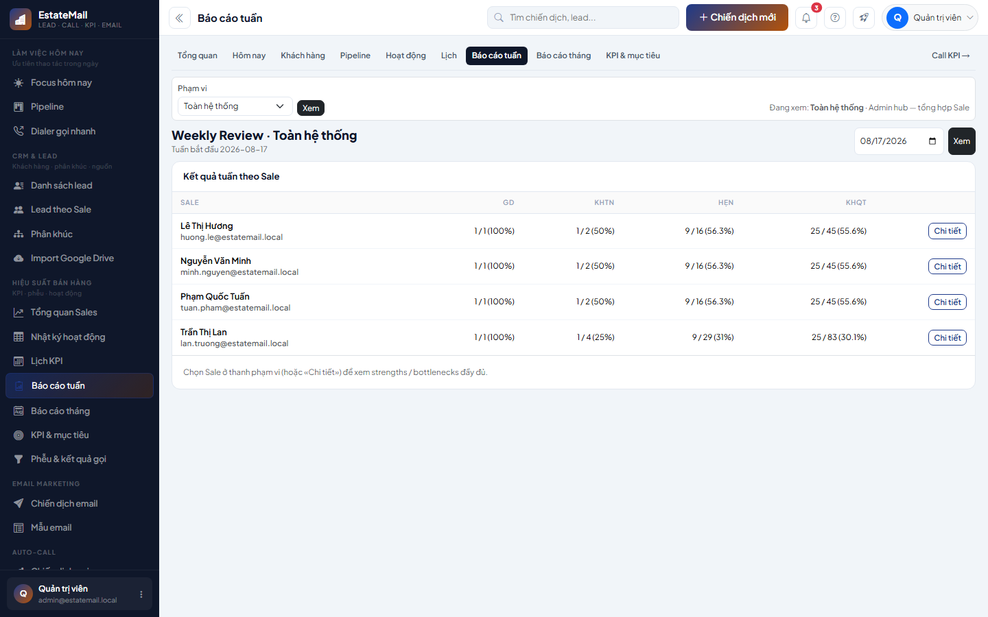Open Chi tiết for Trần Thị Lan

click(x=947, y=337)
